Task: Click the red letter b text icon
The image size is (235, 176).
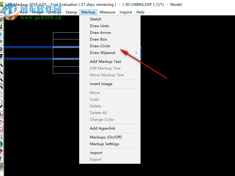Action: 1,115
